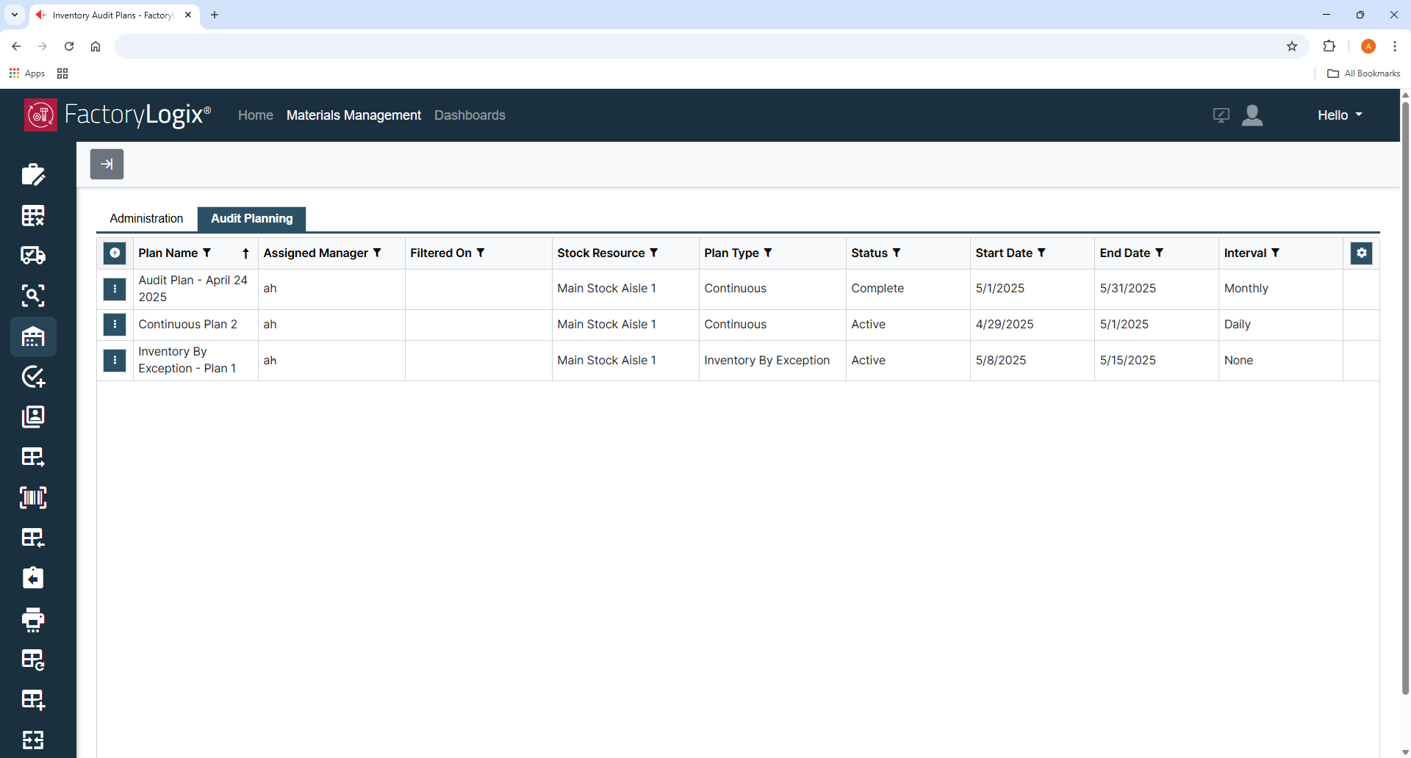Open the user profile icon

click(x=1252, y=115)
